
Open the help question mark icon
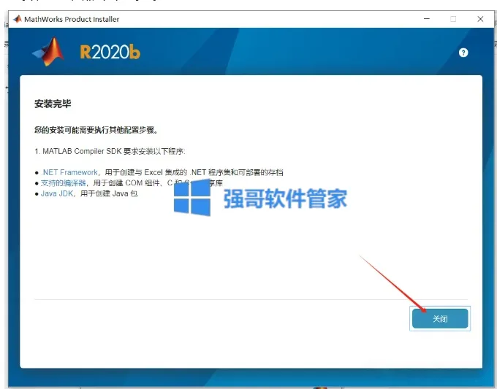[463, 53]
